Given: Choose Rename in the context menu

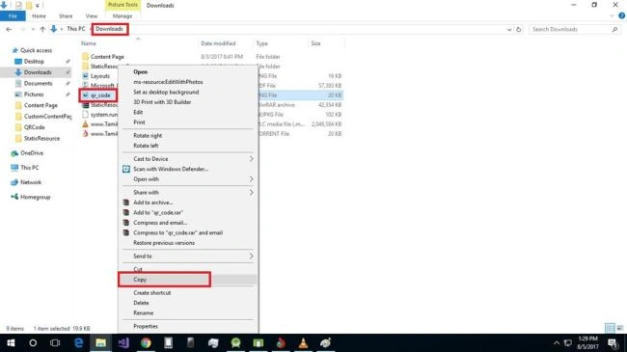Looking at the screenshot, I should 143,313.
